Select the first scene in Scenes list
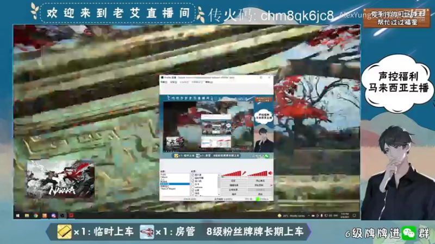 [164, 175]
